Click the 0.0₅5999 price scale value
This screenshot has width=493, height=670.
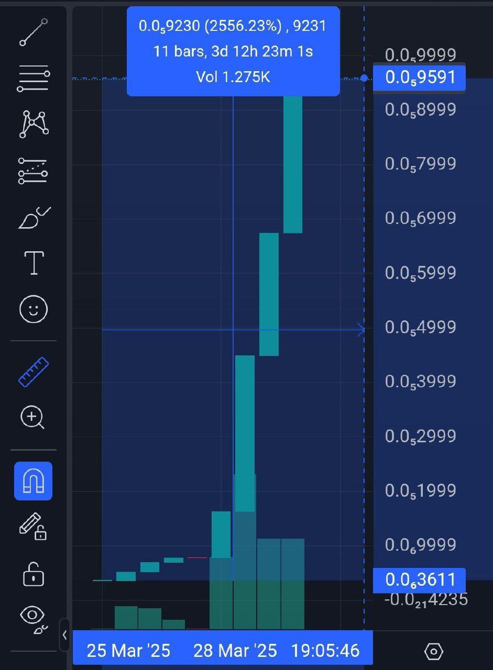pyautogui.click(x=421, y=273)
